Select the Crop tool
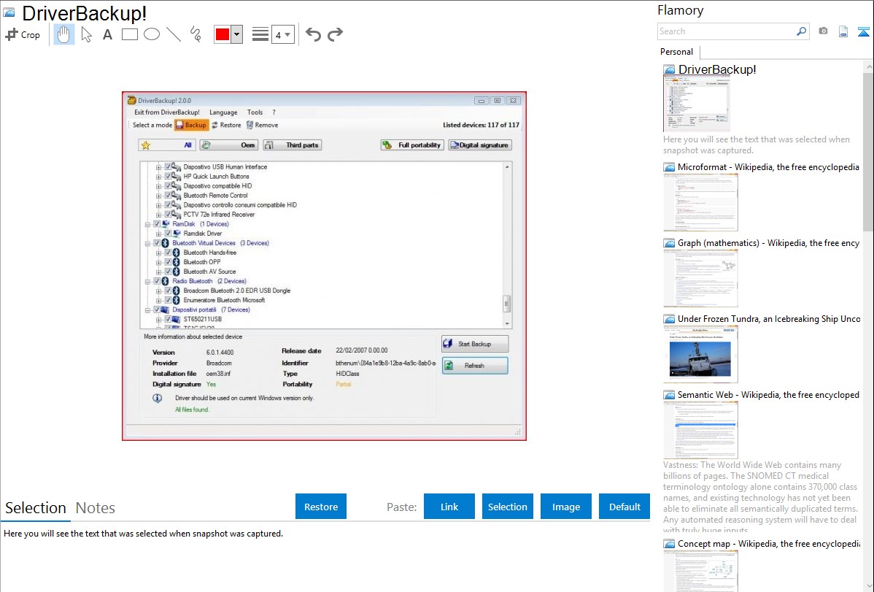874x592 pixels. 23,34
